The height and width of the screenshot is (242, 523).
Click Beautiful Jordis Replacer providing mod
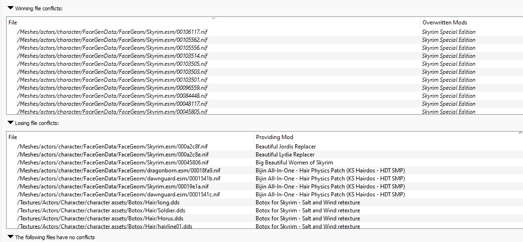click(286, 147)
